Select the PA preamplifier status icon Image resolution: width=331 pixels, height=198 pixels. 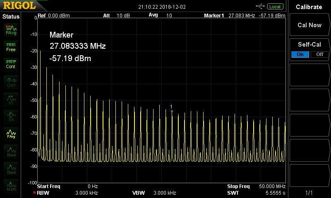tap(11, 116)
